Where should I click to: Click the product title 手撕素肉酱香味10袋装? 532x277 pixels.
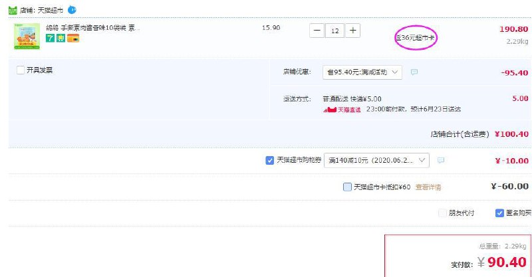pos(93,28)
